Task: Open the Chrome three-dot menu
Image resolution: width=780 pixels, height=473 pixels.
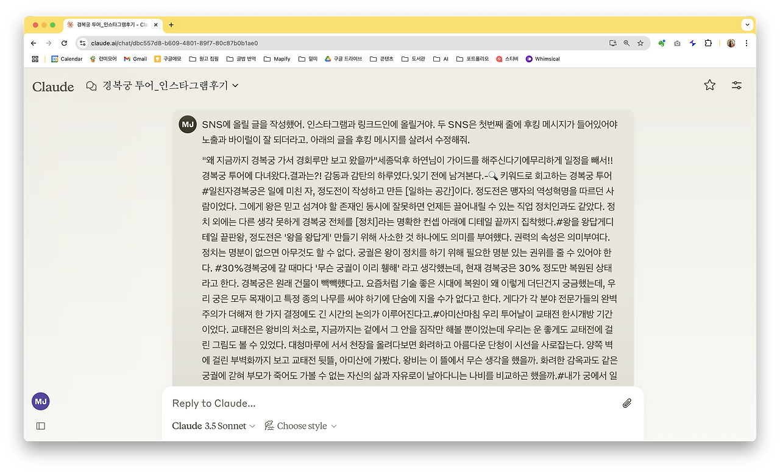Action: click(746, 43)
